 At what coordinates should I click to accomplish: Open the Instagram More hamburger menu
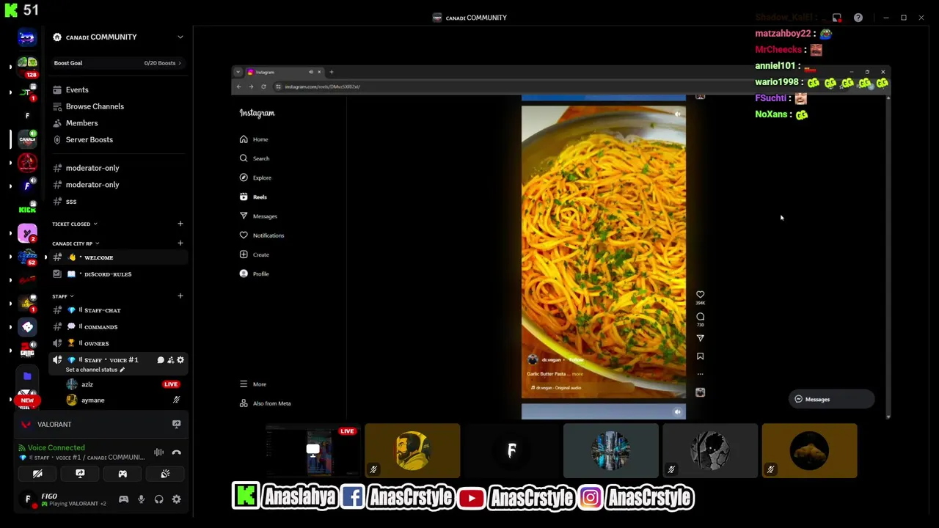click(253, 384)
